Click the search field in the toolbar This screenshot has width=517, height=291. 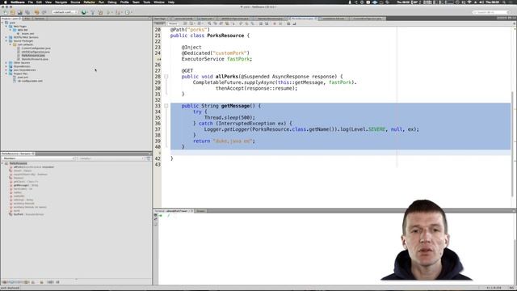click(491, 12)
